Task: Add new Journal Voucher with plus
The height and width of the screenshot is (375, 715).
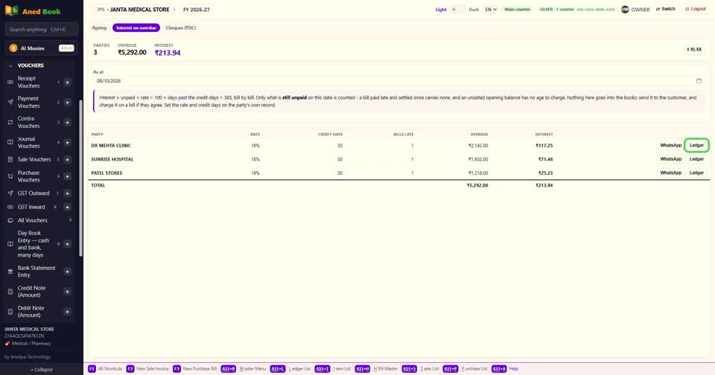Action: (x=67, y=143)
